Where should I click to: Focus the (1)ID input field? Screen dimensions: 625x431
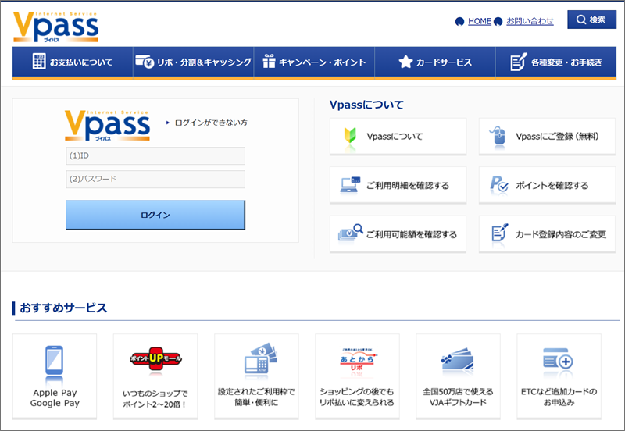(x=155, y=155)
